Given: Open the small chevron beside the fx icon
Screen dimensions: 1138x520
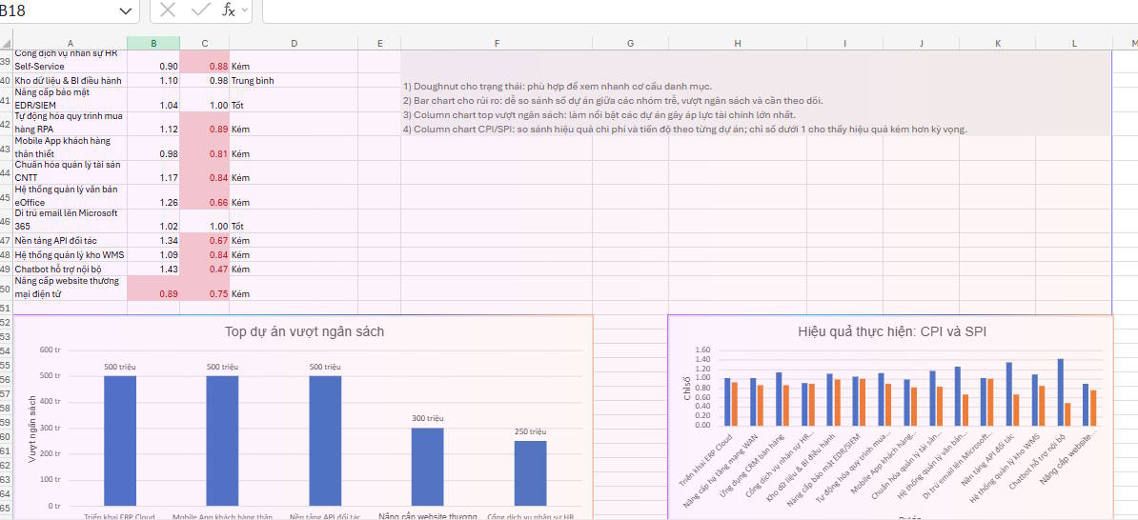Looking at the screenshot, I should click(x=244, y=10).
